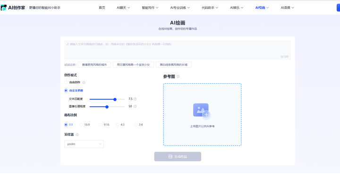Click the image upload icon with plus
Viewport: 340px width, 180px height.
202,111
